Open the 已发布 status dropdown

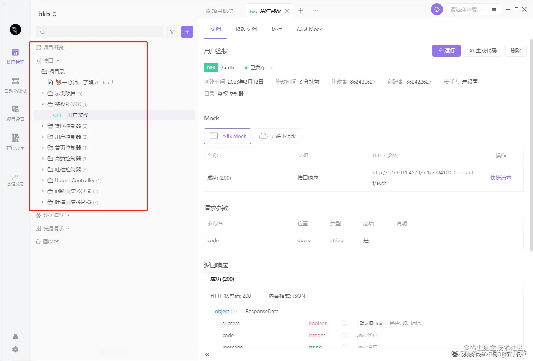pos(258,67)
